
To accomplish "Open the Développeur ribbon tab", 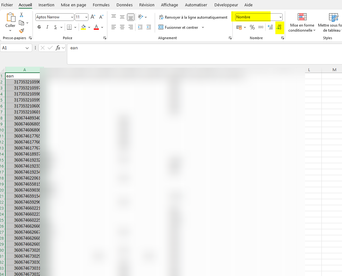I will pos(226,5).
